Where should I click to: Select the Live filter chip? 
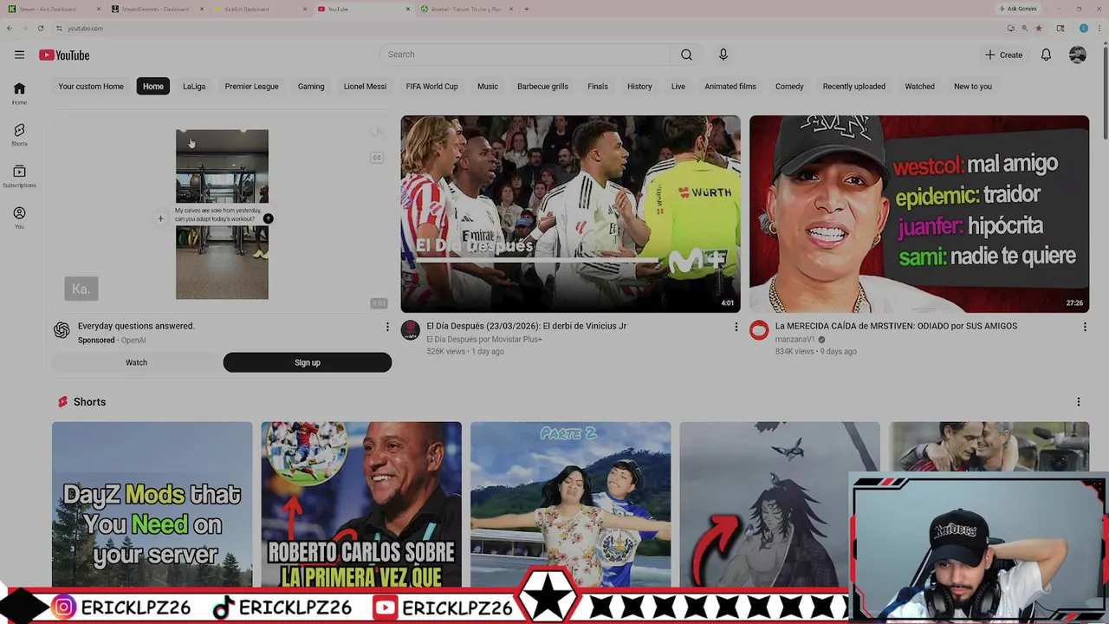678,87
